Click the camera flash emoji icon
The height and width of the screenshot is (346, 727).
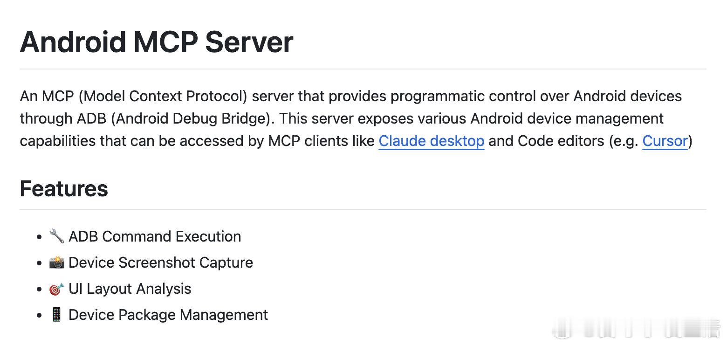point(57,263)
